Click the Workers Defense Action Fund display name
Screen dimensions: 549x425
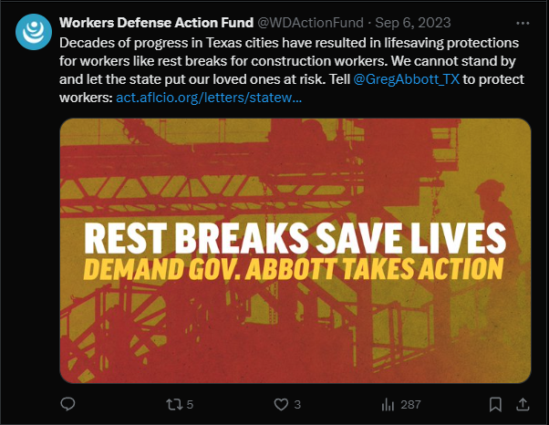156,23
